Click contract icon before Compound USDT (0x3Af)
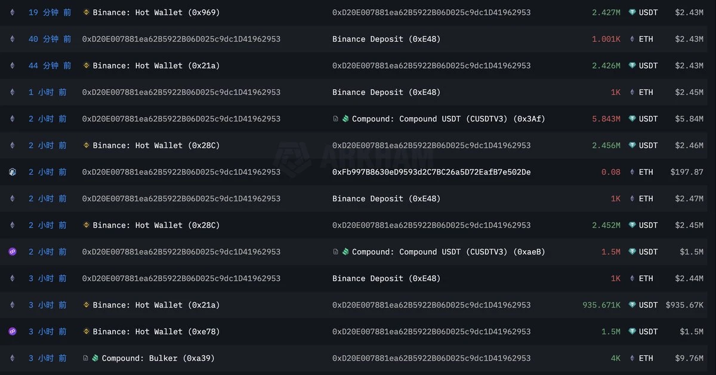 336,119
